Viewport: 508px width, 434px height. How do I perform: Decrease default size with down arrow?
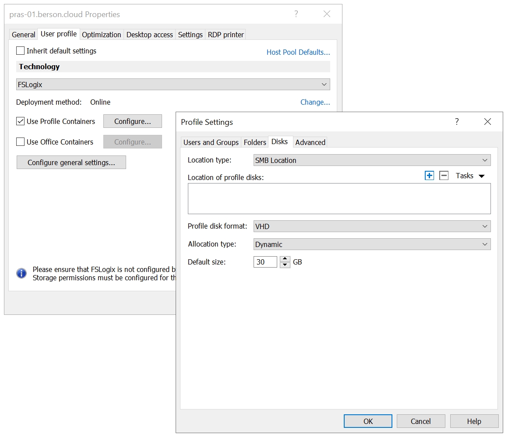[285, 265]
